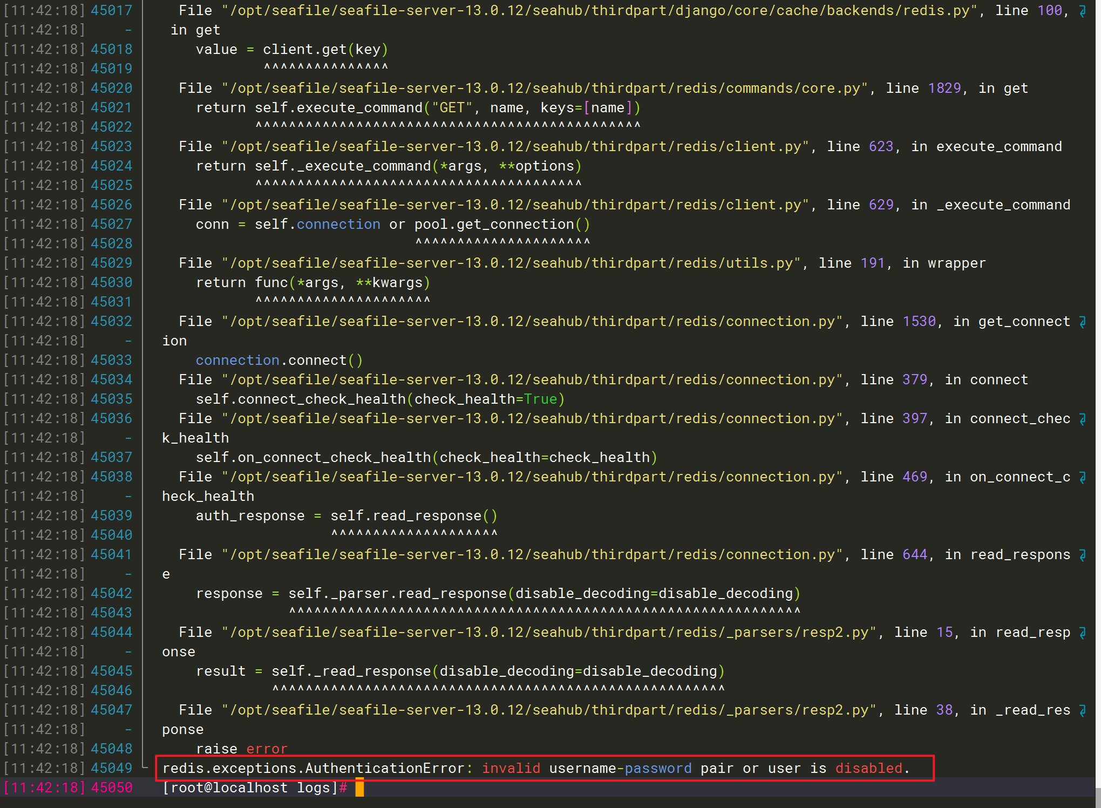Click the orange cursor at the shell prompt

point(359,787)
